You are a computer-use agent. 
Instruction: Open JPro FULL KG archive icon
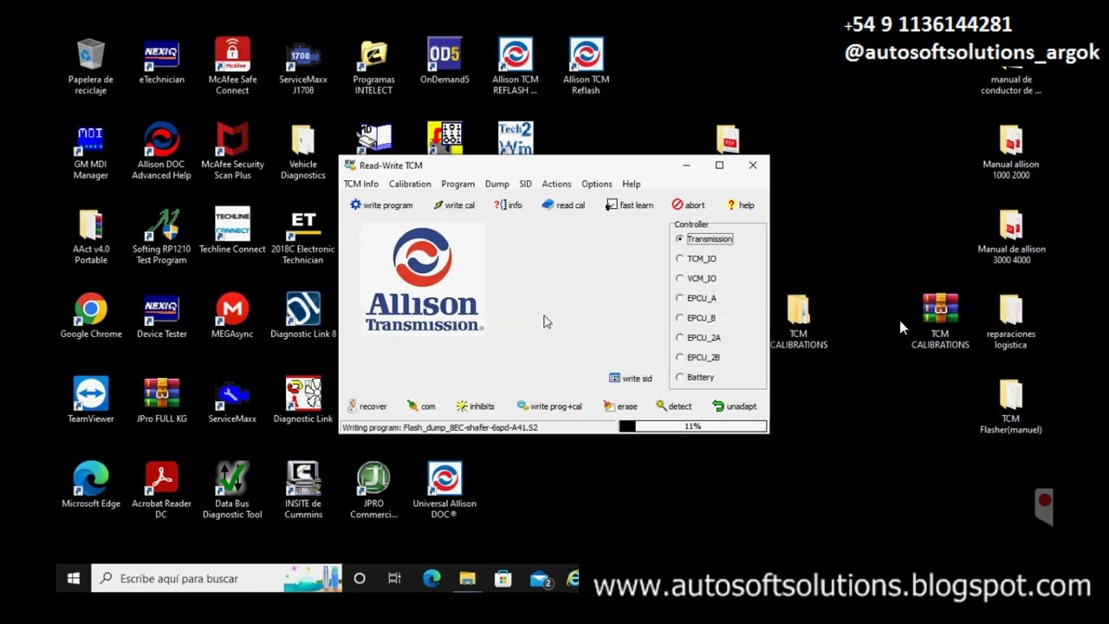tap(162, 400)
